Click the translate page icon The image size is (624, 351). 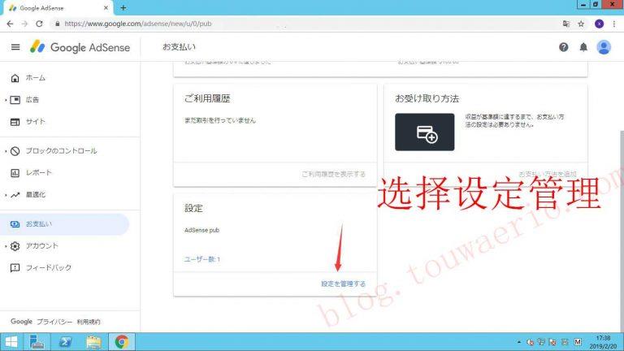[x=565, y=24]
